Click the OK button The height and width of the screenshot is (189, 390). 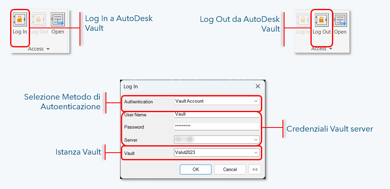coord(196,170)
